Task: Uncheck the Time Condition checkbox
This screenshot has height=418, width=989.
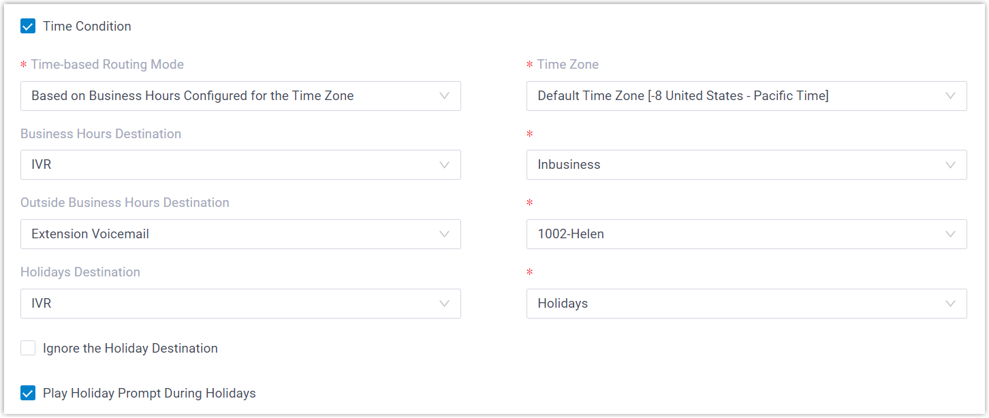Action: [28, 27]
